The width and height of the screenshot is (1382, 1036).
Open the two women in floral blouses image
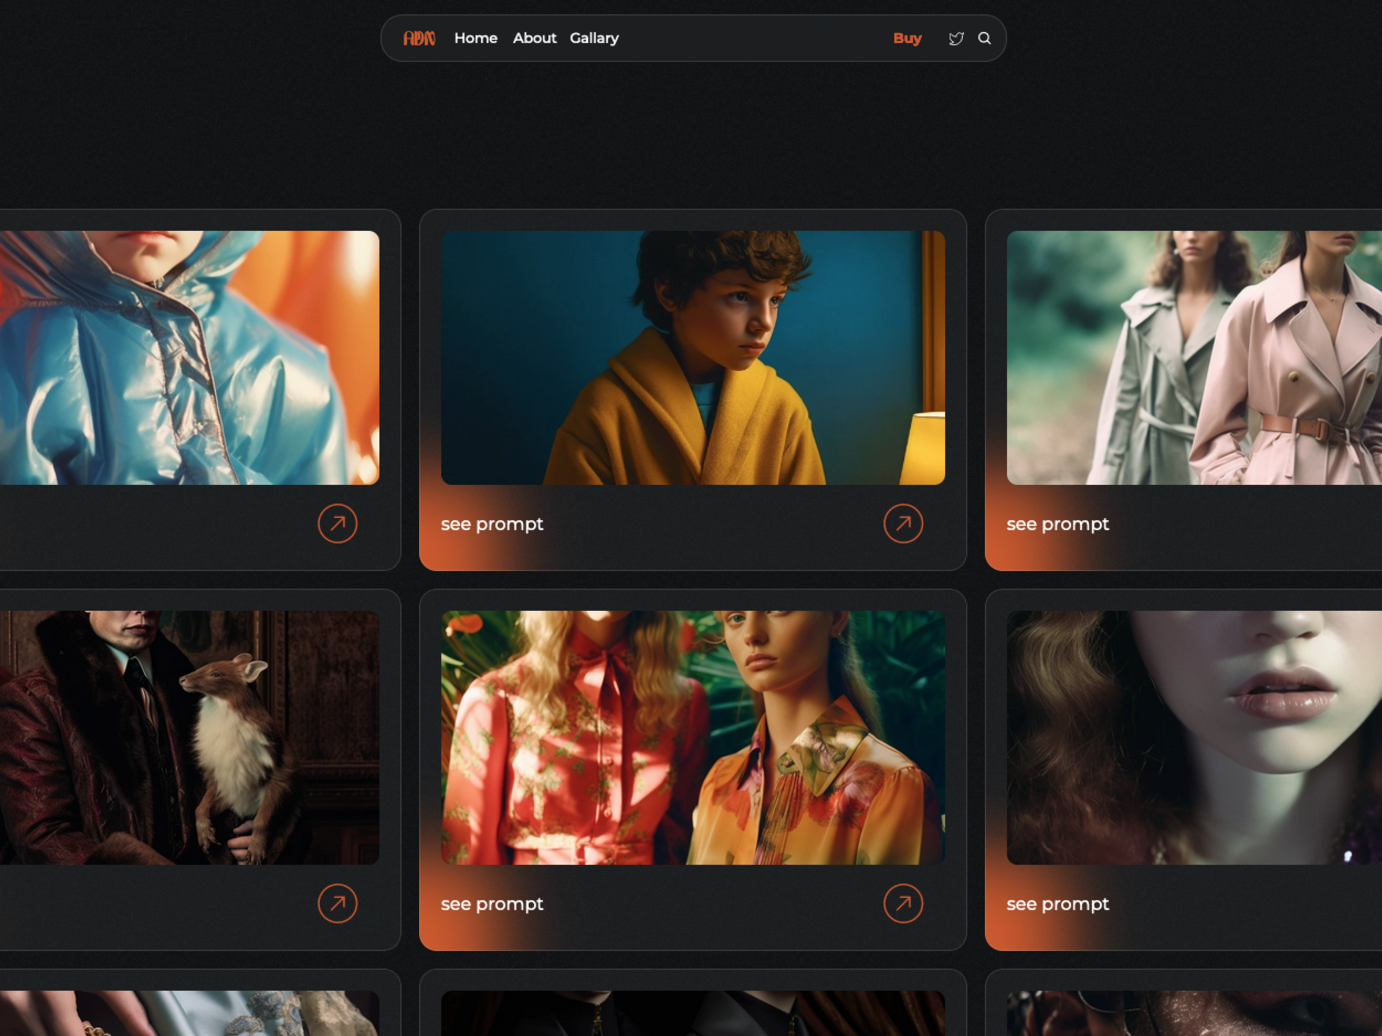[x=693, y=738]
